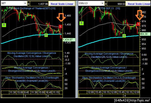Open the SET symbol dropdown arrow
The image size is (151, 103).
point(25,3)
